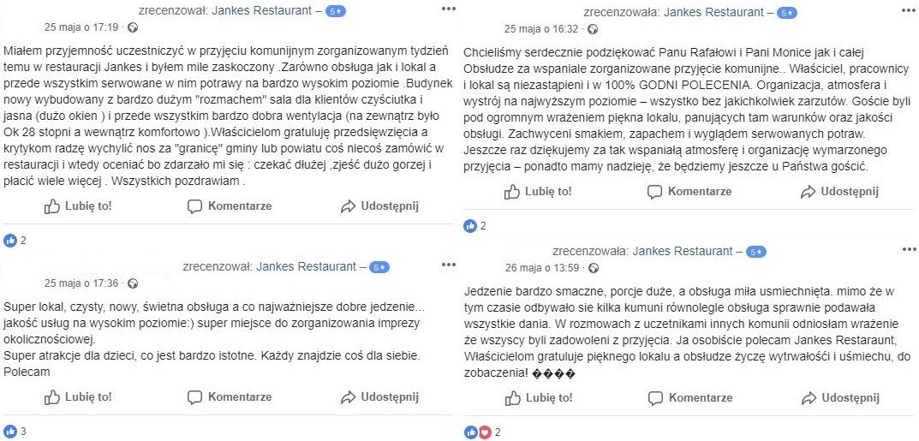Click the share arrow icon under the 13:59 review
This screenshot has width=919, height=441.
[x=808, y=397]
